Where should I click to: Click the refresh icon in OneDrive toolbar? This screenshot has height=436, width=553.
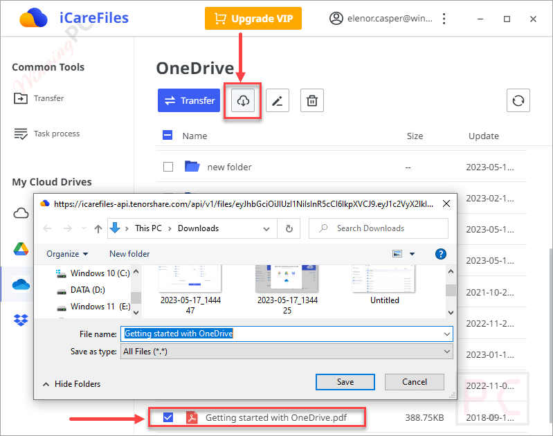[518, 100]
